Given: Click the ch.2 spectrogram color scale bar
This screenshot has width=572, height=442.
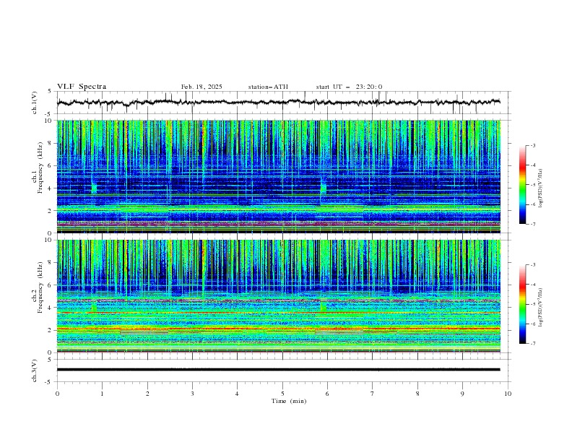Looking at the screenshot, I should (522, 304).
